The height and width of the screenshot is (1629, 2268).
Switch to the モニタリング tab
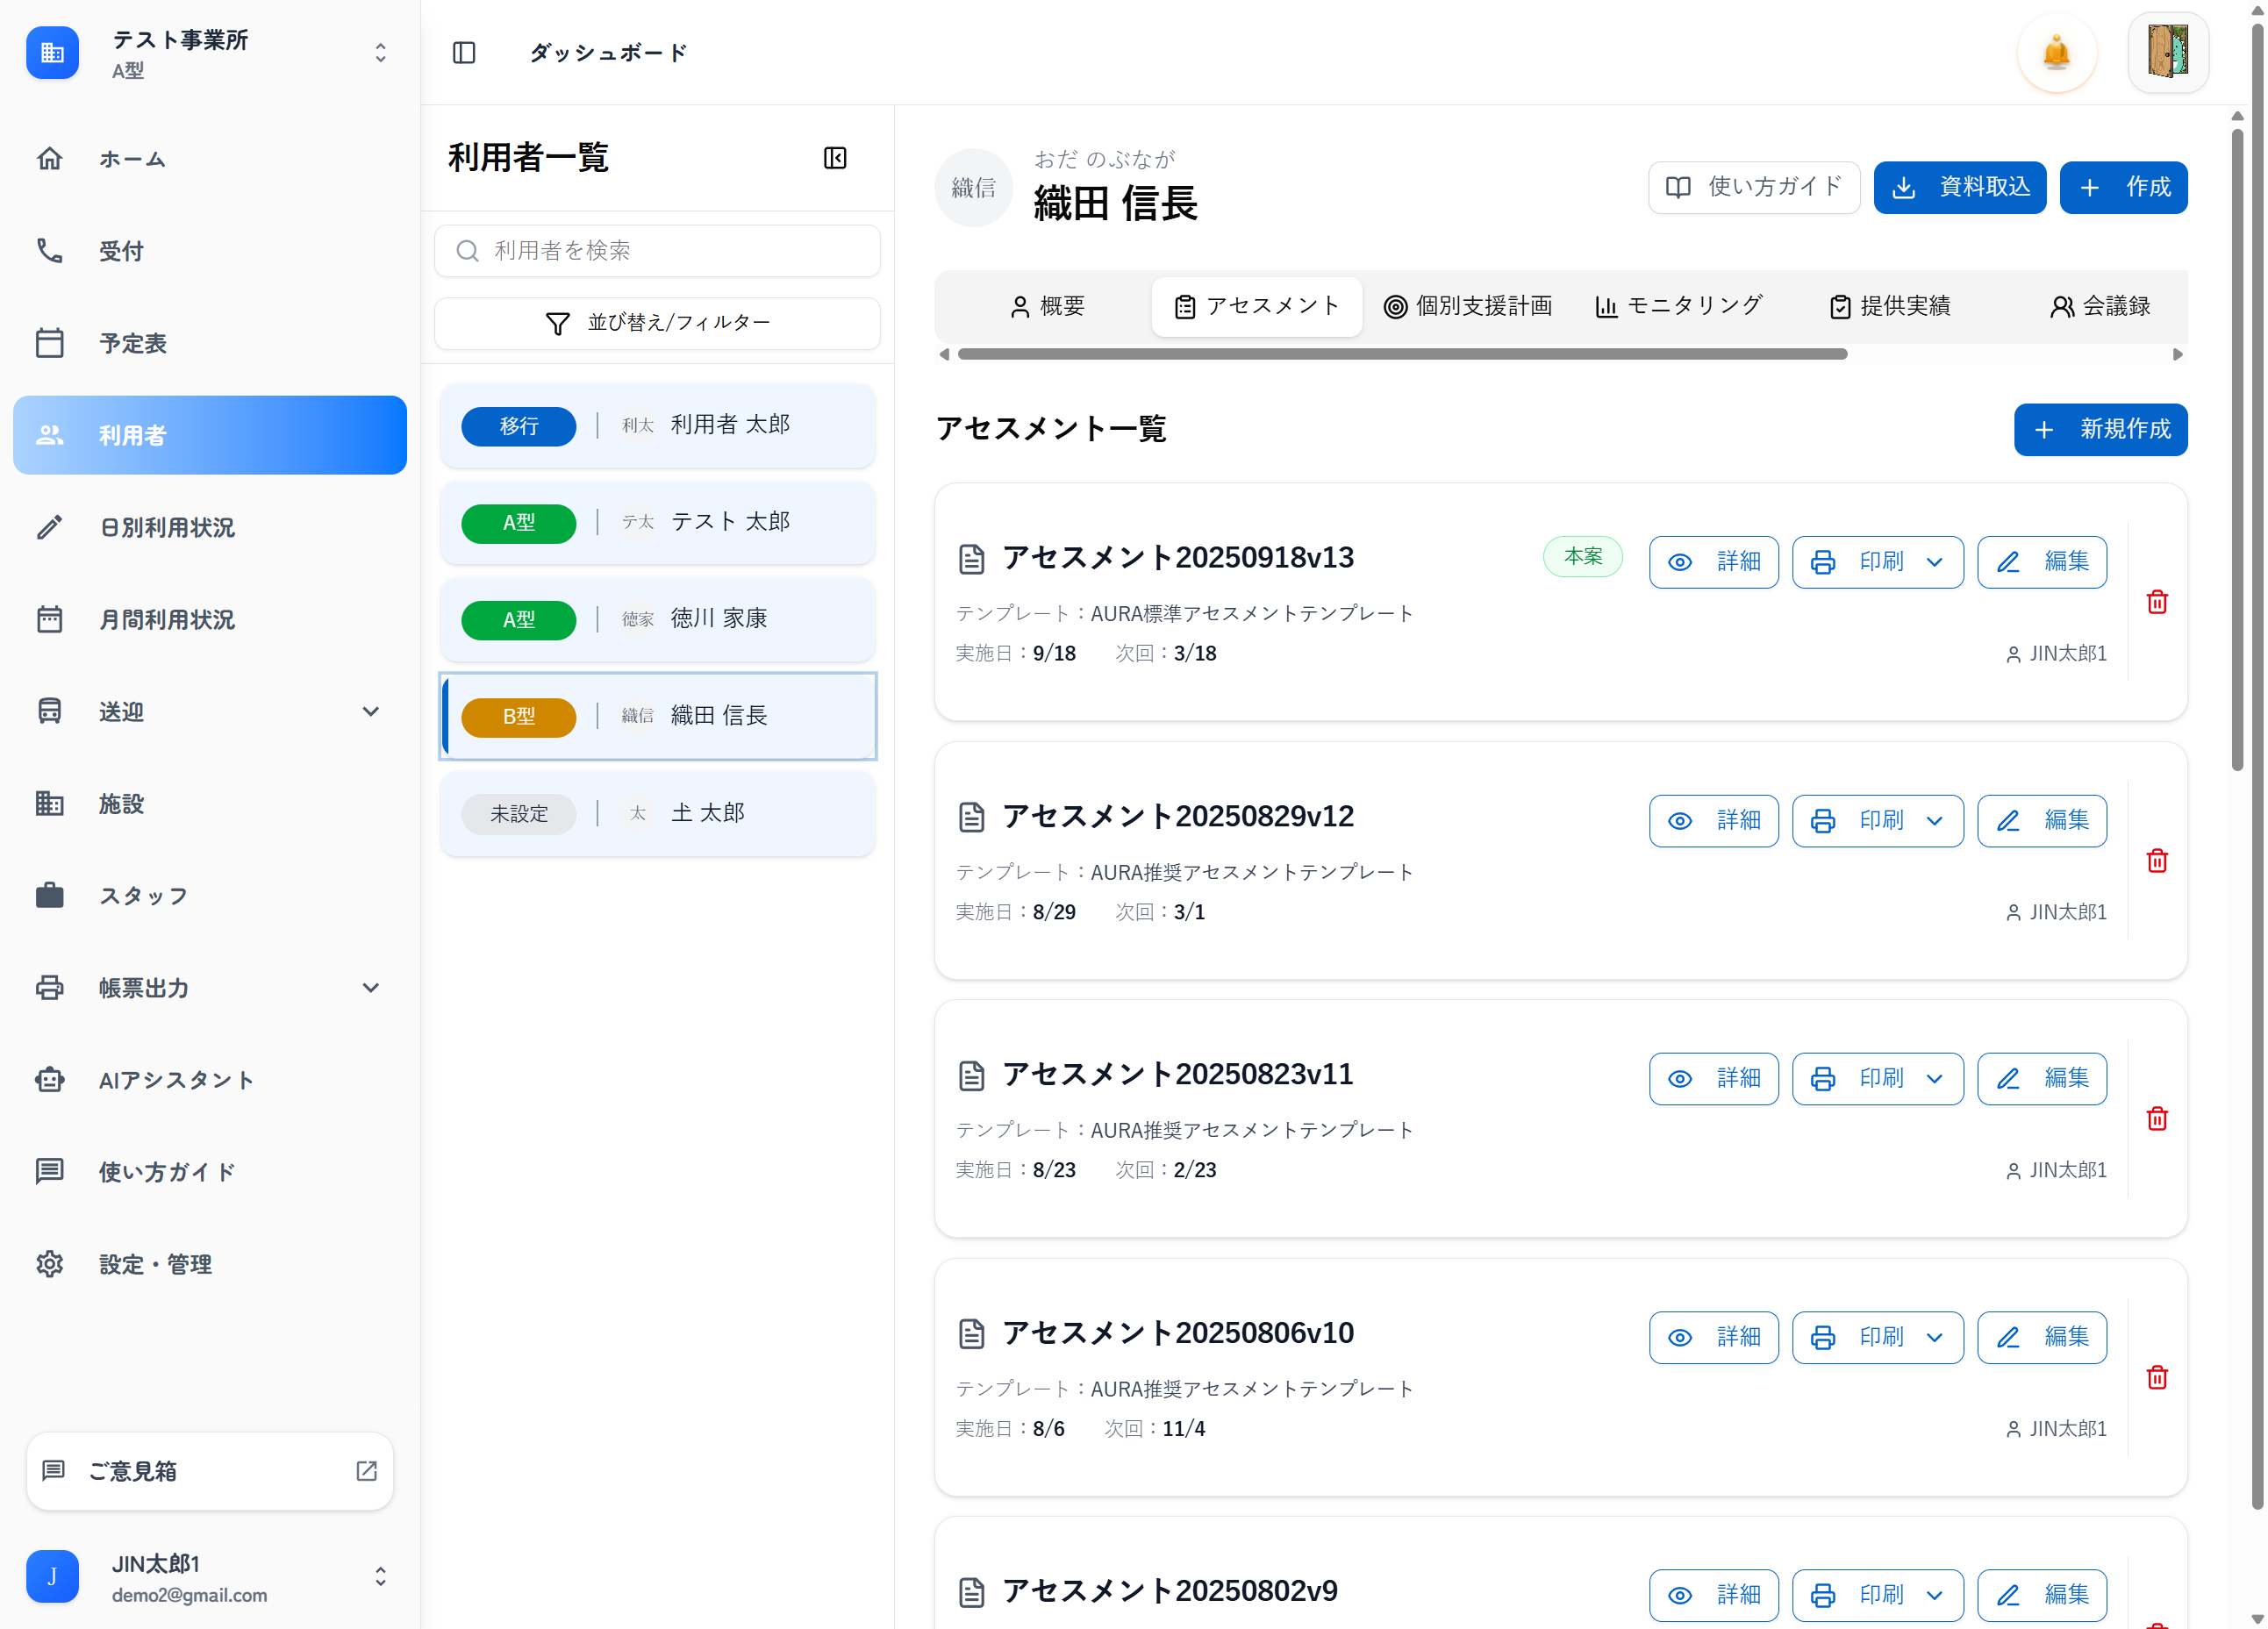point(1680,306)
